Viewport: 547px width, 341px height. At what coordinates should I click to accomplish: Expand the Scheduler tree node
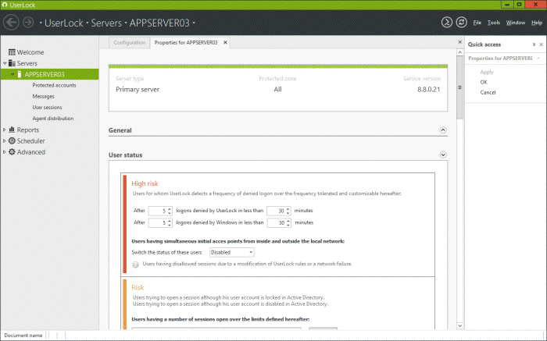tap(5, 140)
